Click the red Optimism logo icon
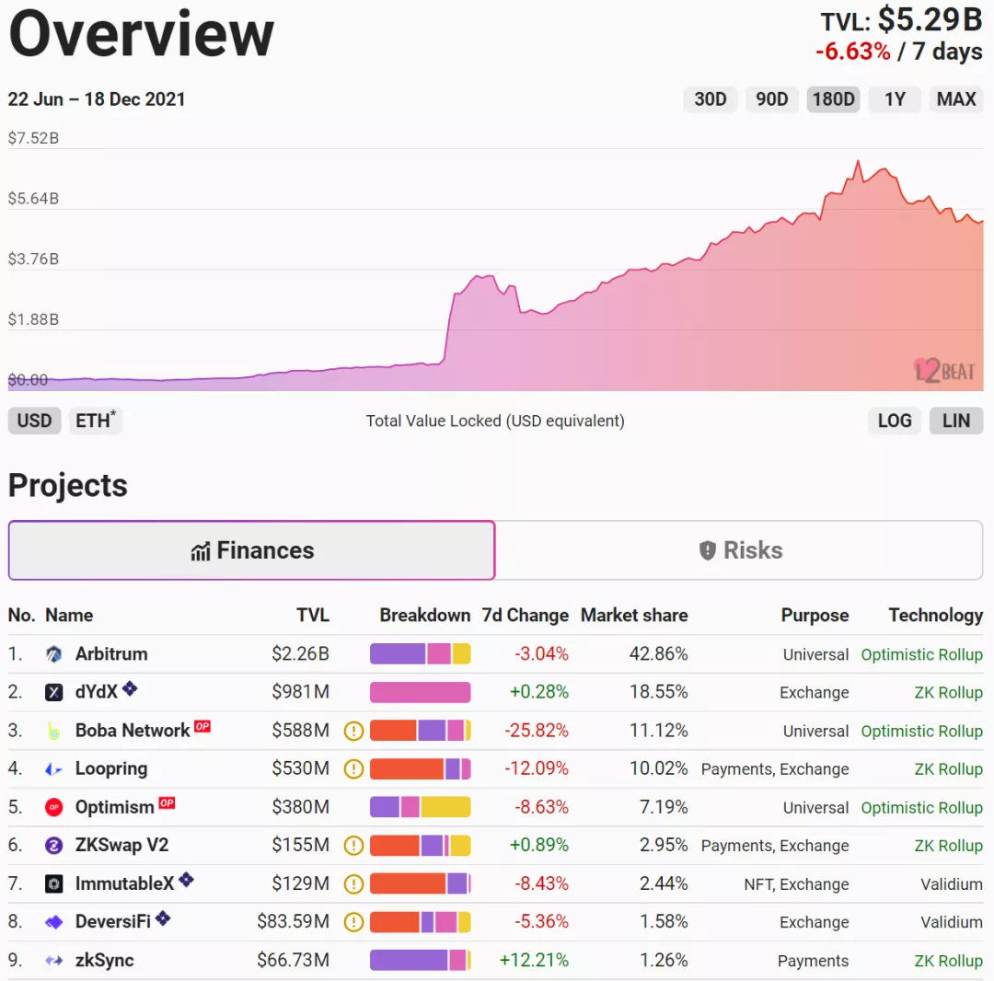Image resolution: width=994 pixels, height=981 pixels. point(54,807)
